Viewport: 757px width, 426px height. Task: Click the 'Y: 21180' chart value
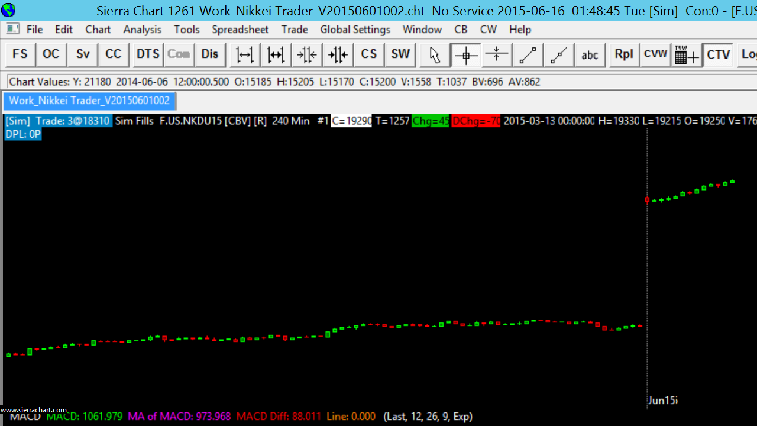click(x=92, y=82)
